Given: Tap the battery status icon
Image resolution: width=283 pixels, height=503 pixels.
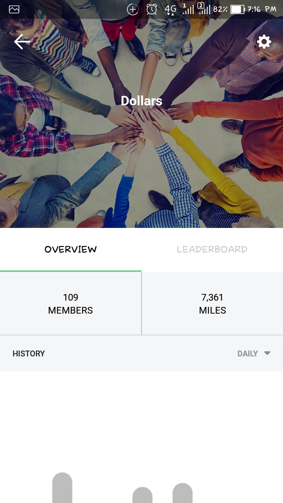Looking at the screenshot, I should 237,9.
